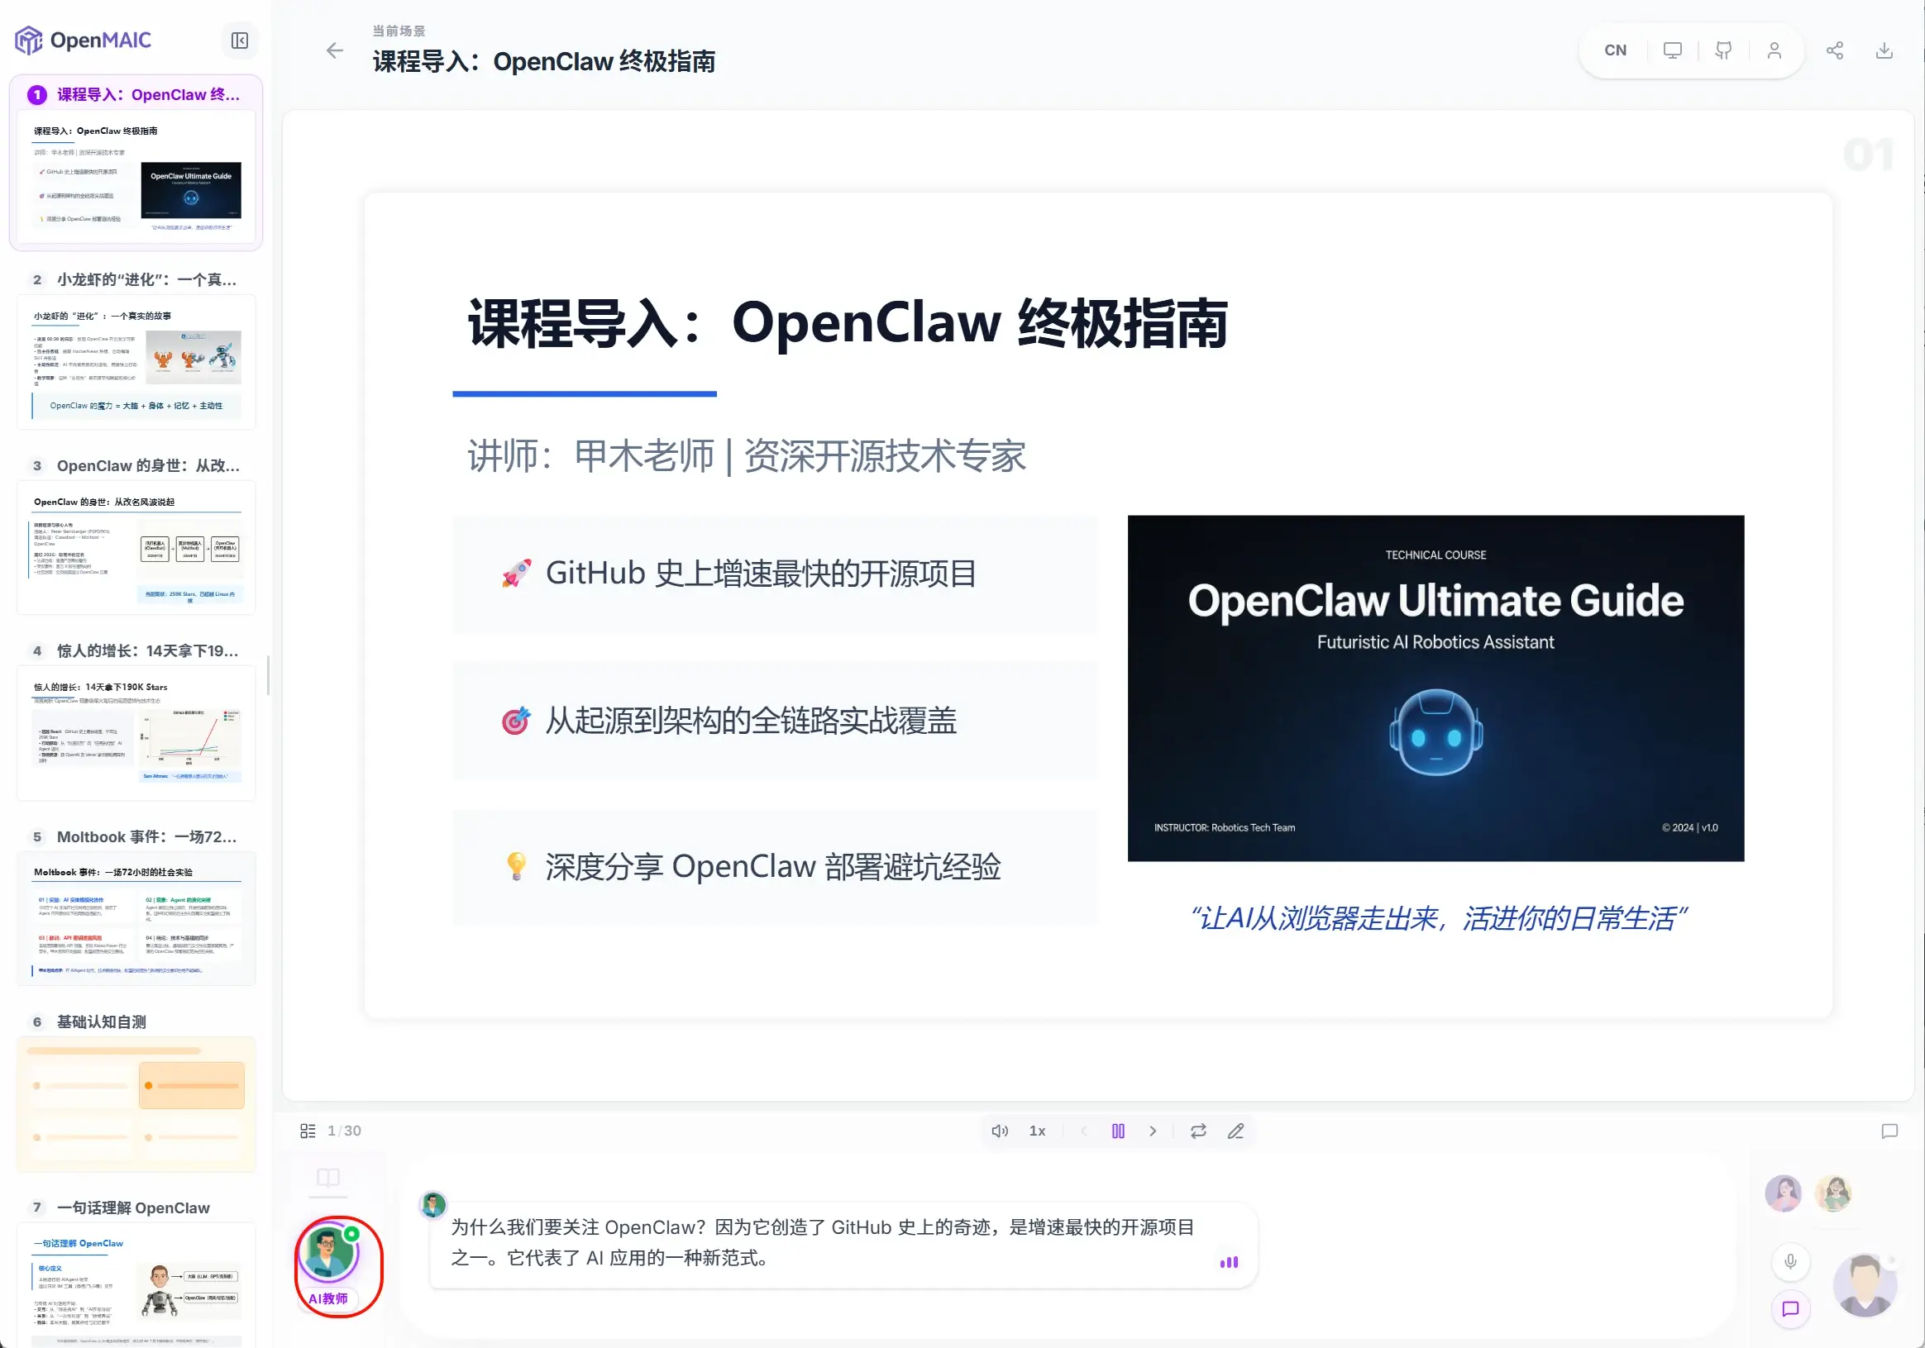Click the download icon at top right
Image resolution: width=1925 pixels, height=1348 pixels.
click(1884, 50)
